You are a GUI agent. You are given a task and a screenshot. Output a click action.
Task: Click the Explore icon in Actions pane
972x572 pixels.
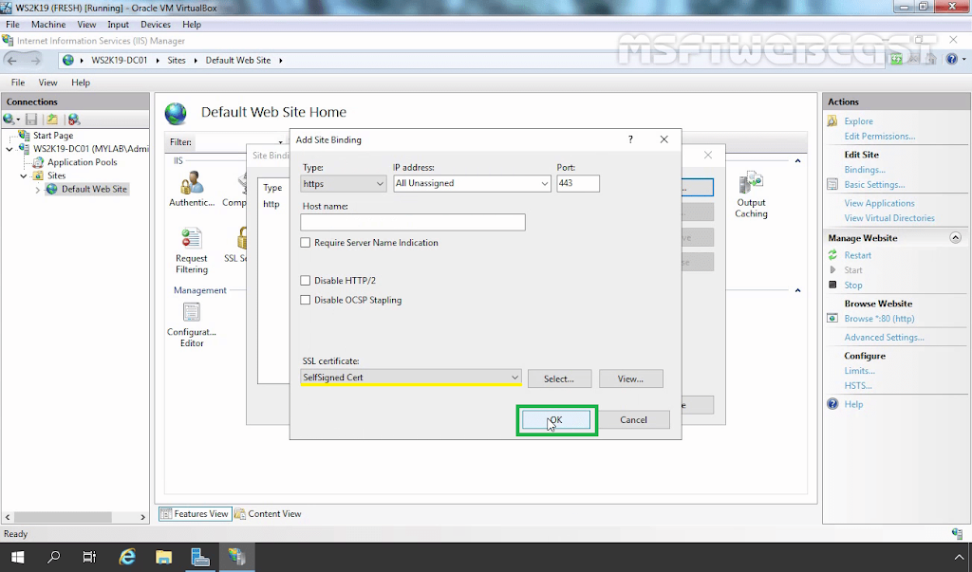pyautogui.click(x=832, y=120)
